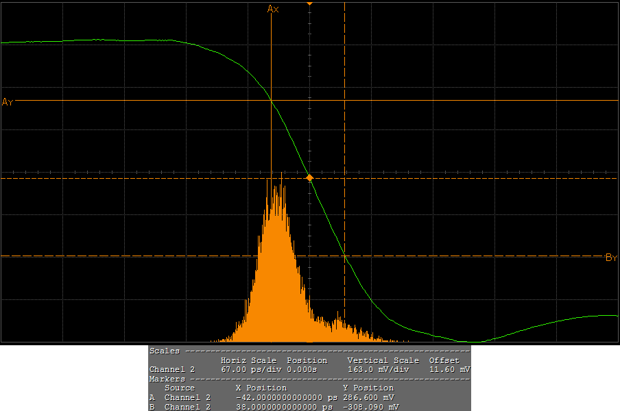Click the orange diamond at graticule center
620x411 pixels.
[309, 178]
